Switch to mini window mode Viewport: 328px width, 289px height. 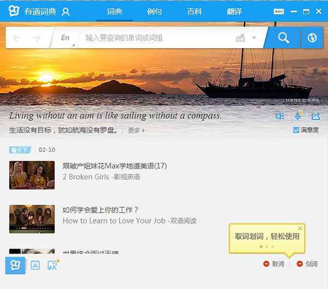coord(279,11)
